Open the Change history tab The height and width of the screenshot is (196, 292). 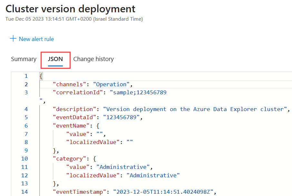coord(93,59)
